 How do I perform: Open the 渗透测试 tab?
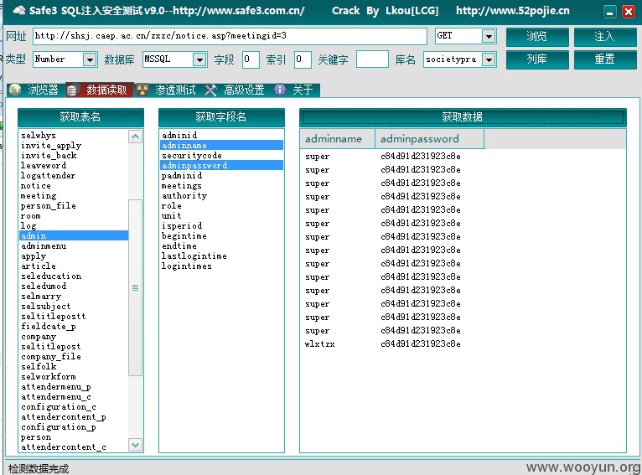coord(168,90)
